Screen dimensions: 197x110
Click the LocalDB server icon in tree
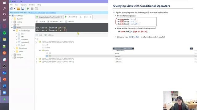(13, 16)
